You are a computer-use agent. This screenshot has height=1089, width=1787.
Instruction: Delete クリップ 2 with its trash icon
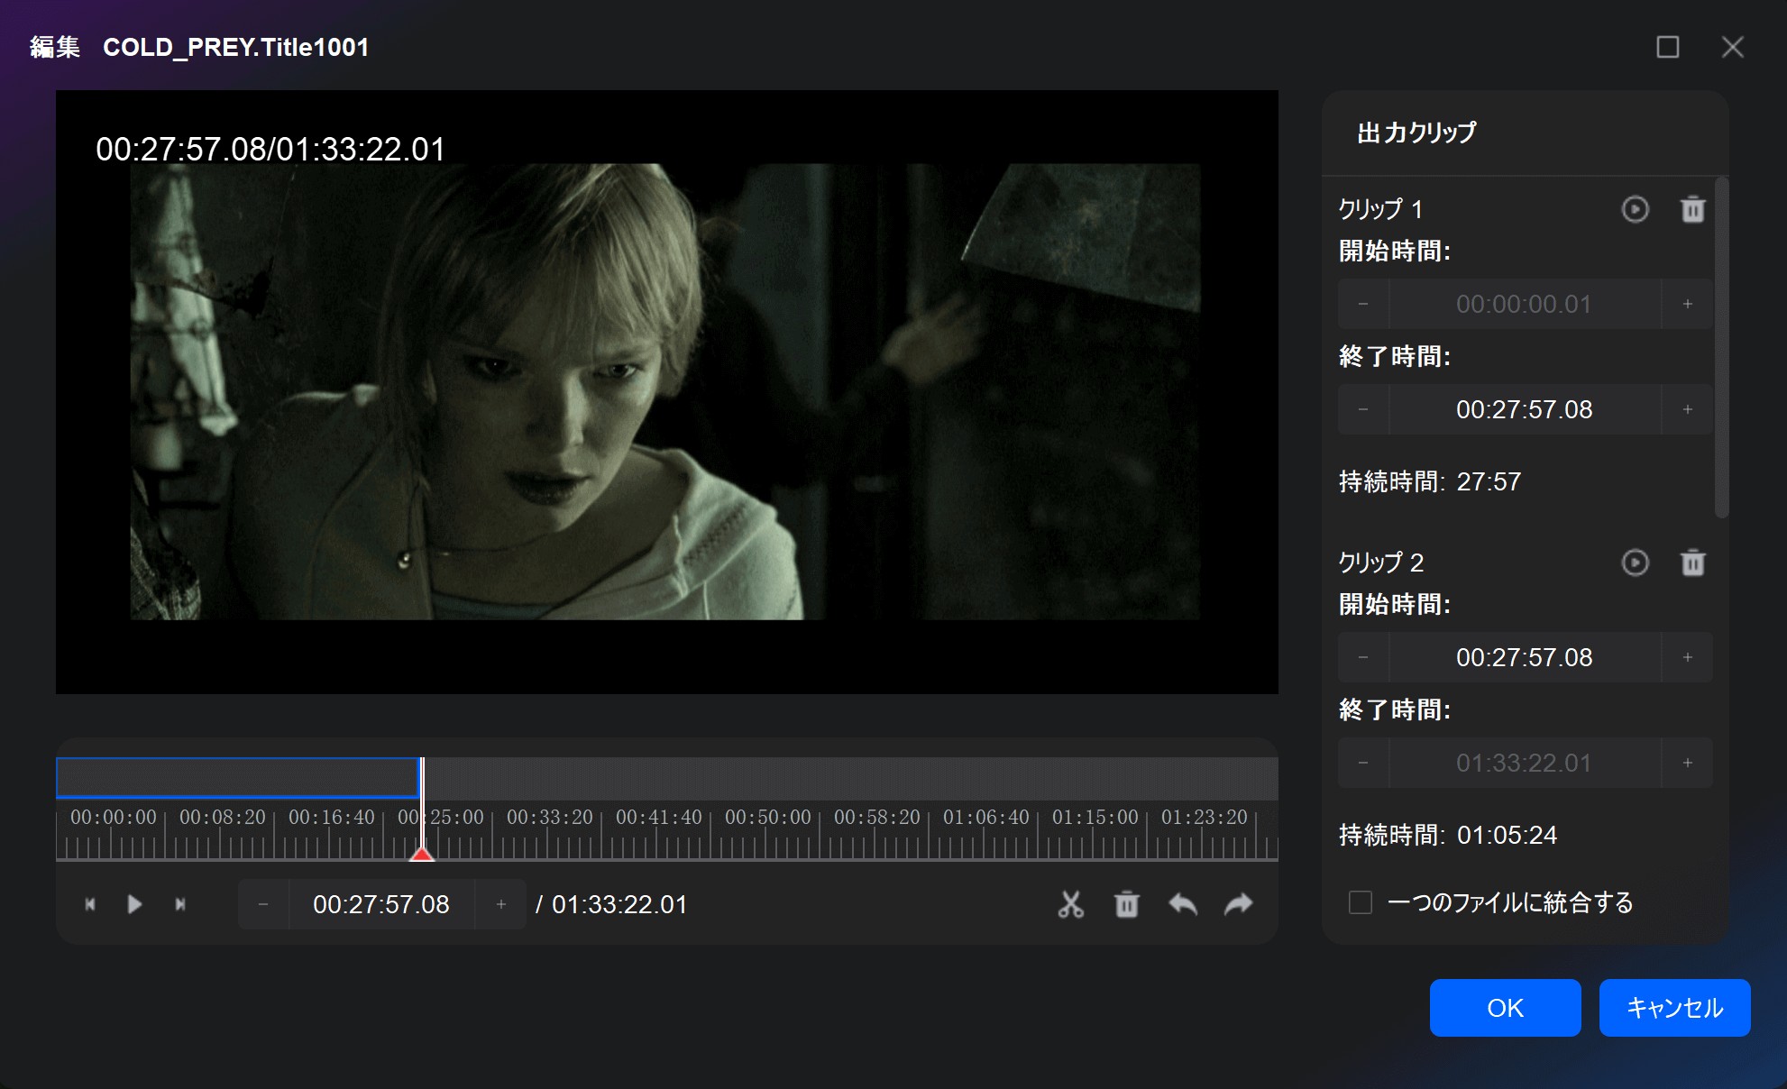[x=1693, y=563]
